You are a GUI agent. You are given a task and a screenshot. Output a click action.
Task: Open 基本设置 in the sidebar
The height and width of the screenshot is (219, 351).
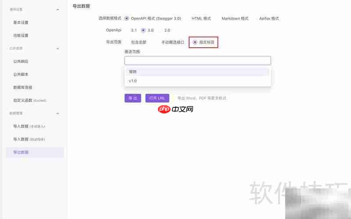pyautogui.click(x=21, y=22)
